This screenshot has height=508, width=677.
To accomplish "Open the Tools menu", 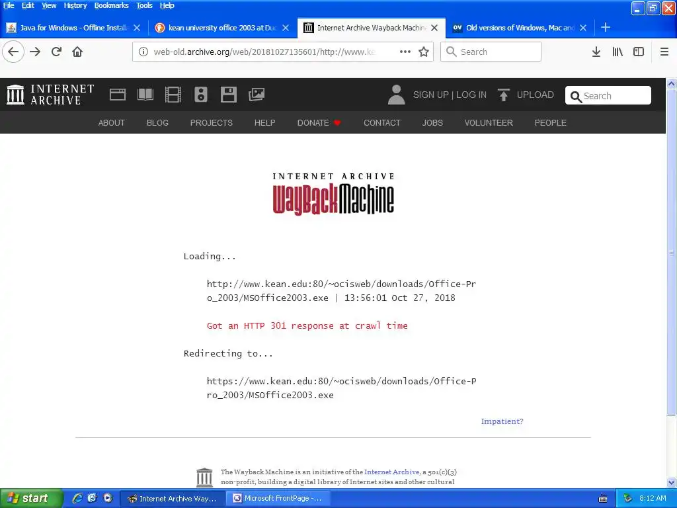I will 144,5.
